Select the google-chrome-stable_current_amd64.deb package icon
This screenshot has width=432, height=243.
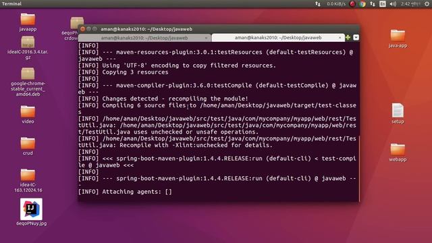click(x=28, y=74)
